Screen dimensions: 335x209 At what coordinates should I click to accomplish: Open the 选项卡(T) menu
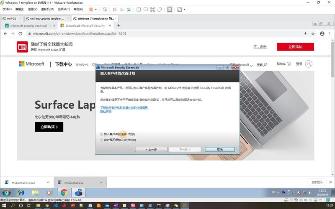tap(64, 9)
